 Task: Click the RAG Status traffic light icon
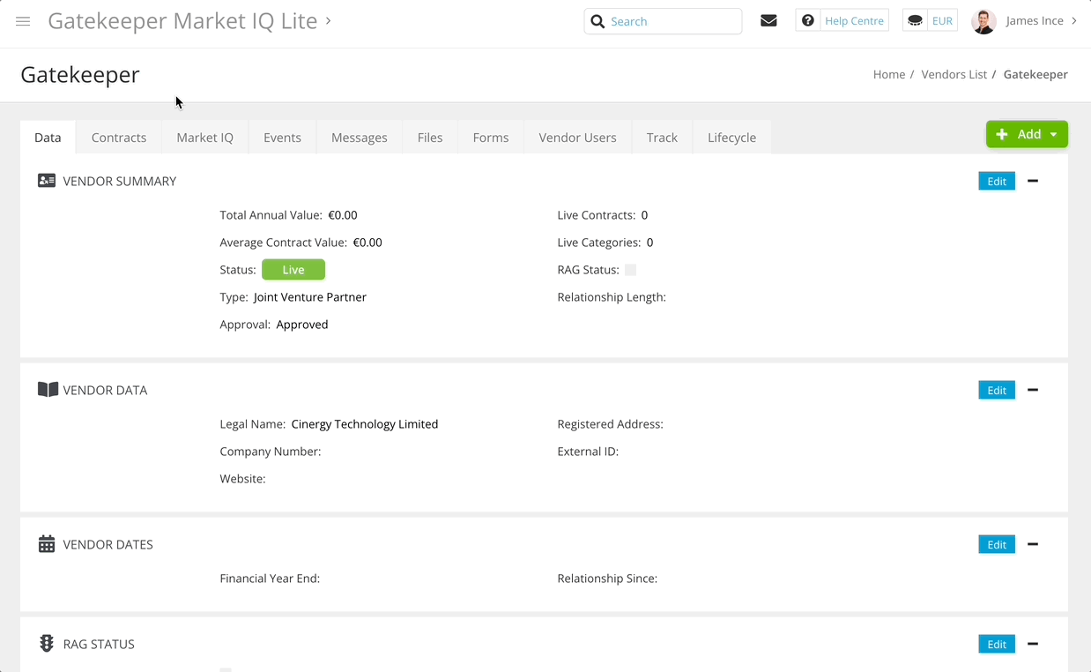coord(47,644)
